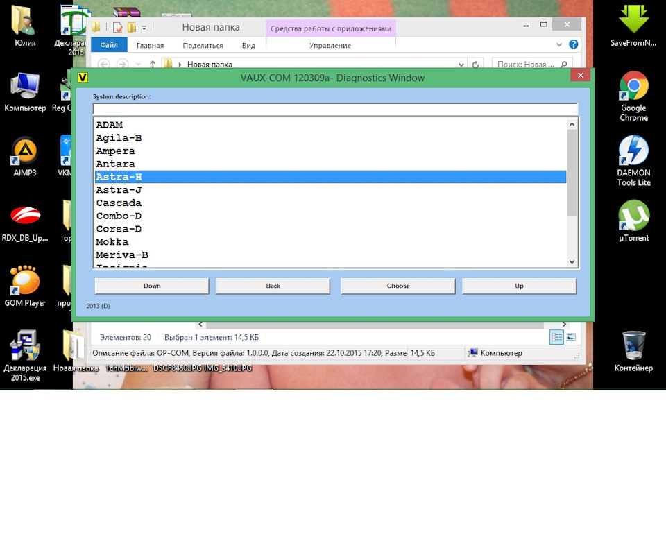
Task: Open the Поделиться ribbon tab in Explorer
Action: point(203,46)
